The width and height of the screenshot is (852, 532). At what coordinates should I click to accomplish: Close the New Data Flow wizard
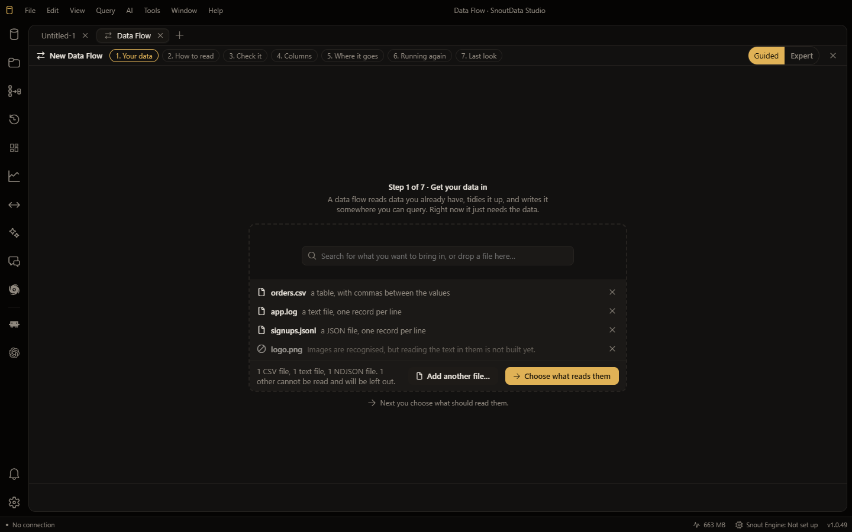pos(833,56)
